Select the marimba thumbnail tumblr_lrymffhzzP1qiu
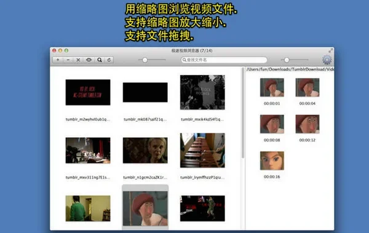 point(202,151)
